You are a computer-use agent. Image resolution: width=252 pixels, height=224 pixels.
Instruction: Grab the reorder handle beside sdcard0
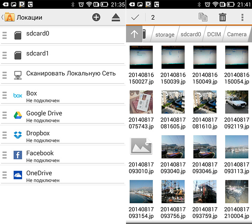pos(5,35)
